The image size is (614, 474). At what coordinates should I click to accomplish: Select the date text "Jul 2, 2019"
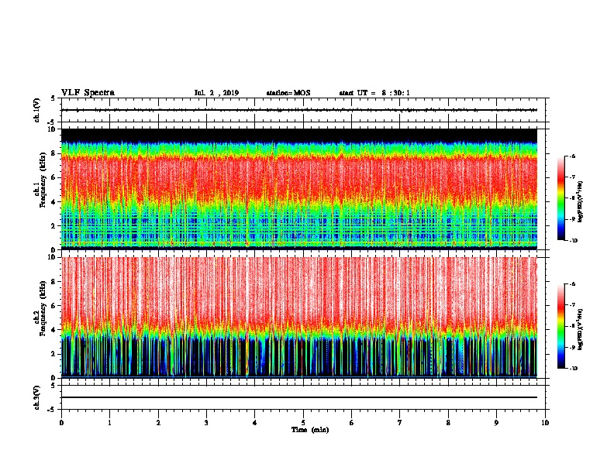click(216, 93)
